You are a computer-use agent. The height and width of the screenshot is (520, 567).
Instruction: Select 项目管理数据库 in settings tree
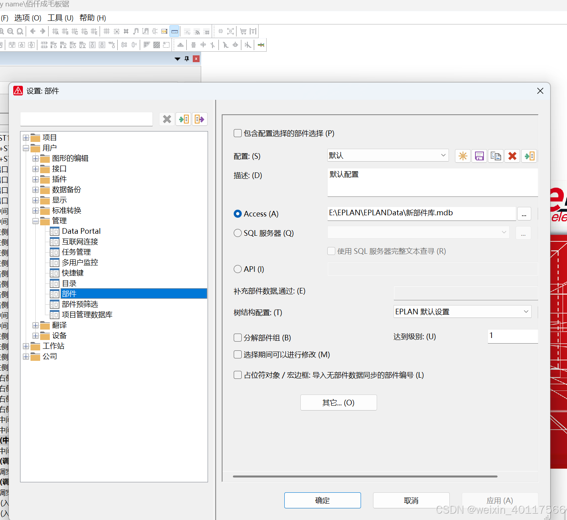(x=87, y=315)
